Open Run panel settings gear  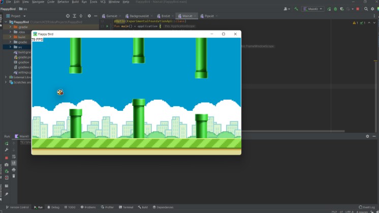click(367, 136)
